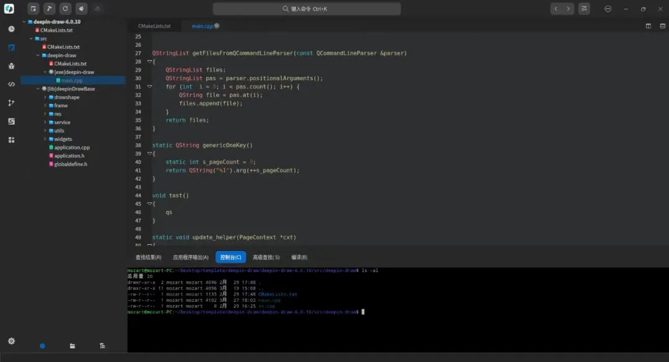Click the toolbar icon right of navigation arrows
Viewport: 669px width, 362px height.
point(584,9)
